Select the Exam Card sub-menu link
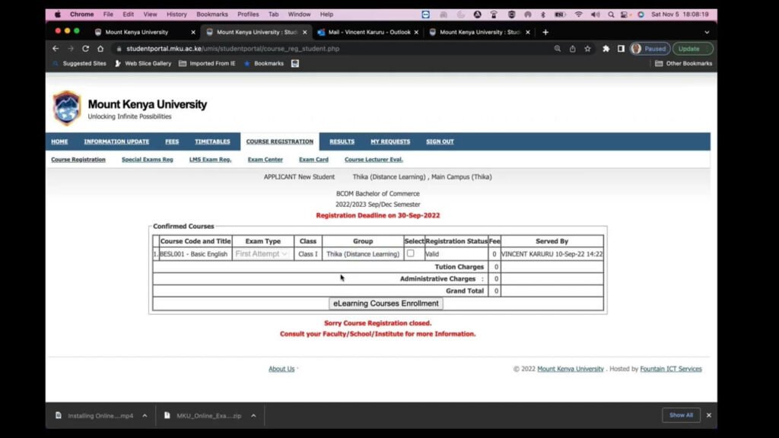Screen dimensions: 779x438 click(313, 160)
